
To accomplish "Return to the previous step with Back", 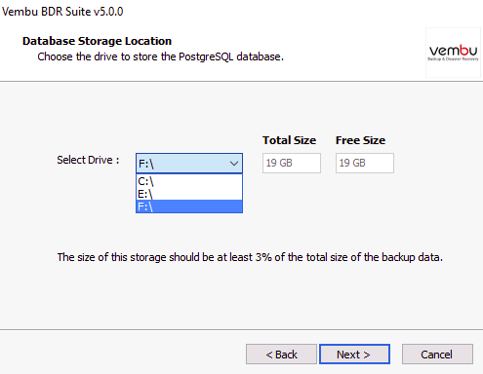I will coord(281,355).
